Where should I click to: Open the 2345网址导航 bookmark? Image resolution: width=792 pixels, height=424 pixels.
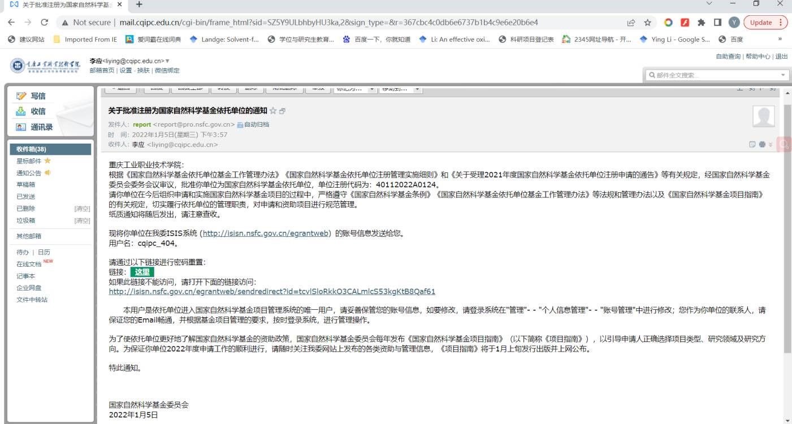pyautogui.click(x=596, y=39)
